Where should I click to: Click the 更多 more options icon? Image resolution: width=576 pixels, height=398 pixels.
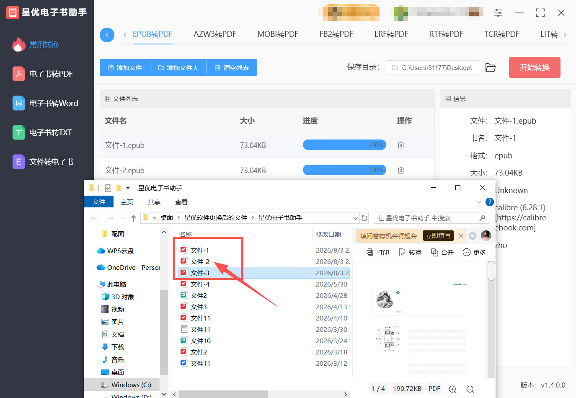click(x=467, y=252)
